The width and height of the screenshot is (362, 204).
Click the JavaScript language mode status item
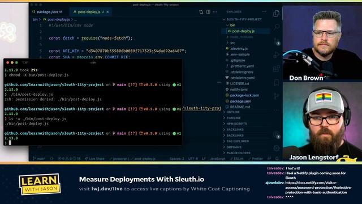[217, 159]
